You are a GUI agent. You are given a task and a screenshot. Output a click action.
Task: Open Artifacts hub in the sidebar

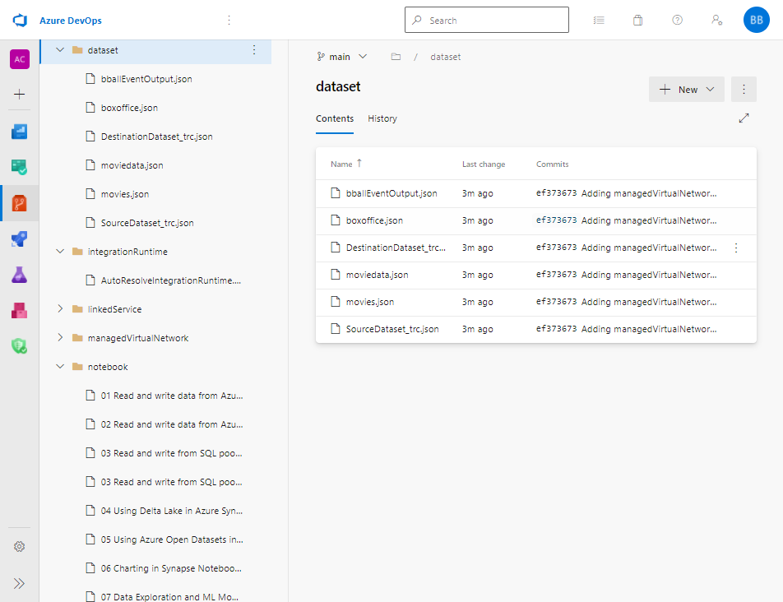pyautogui.click(x=20, y=311)
